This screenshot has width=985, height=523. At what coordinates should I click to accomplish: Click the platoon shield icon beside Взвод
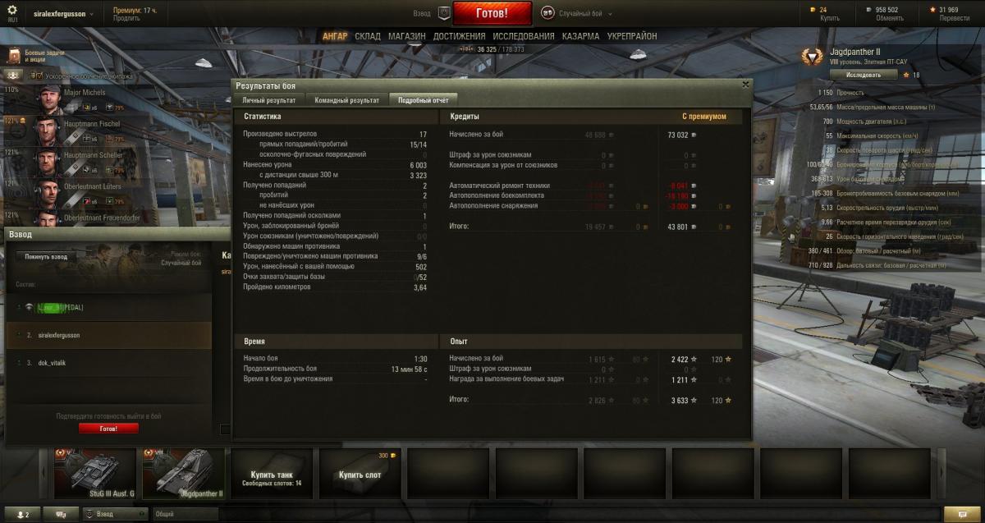coord(443,13)
